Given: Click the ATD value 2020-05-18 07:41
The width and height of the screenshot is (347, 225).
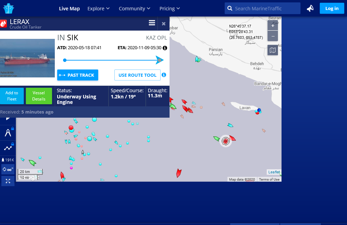Looking at the screenshot, I should point(84,48).
